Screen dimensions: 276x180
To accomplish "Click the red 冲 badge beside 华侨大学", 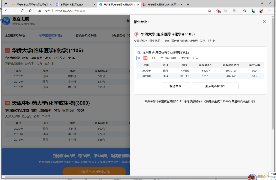I will pos(8,50).
